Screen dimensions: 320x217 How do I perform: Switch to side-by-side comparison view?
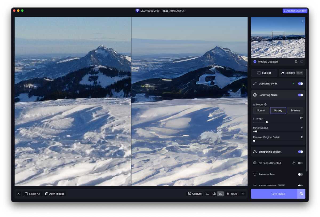pyautogui.click(x=221, y=194)
